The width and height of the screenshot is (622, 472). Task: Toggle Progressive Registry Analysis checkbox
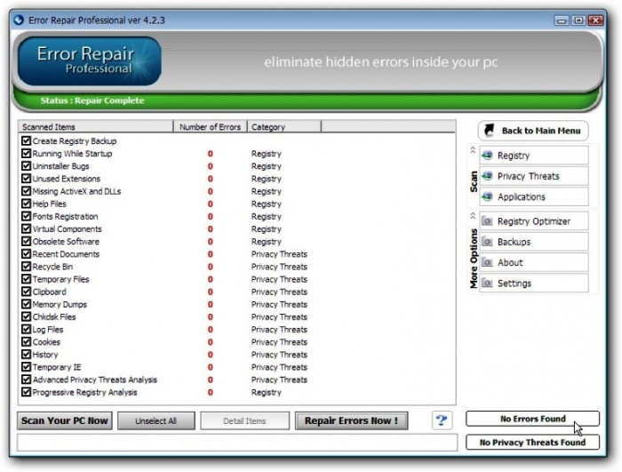click(x=26, y=392)
